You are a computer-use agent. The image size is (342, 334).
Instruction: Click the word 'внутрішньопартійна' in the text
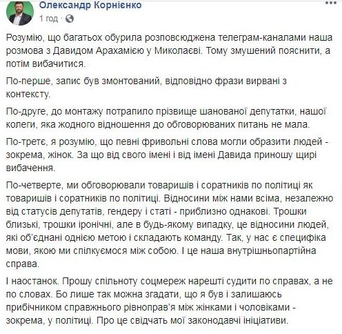tap(272, 250)
